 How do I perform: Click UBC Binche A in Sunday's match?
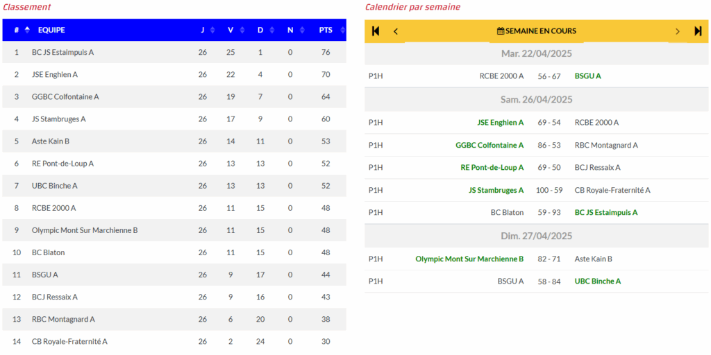point(598,282)
